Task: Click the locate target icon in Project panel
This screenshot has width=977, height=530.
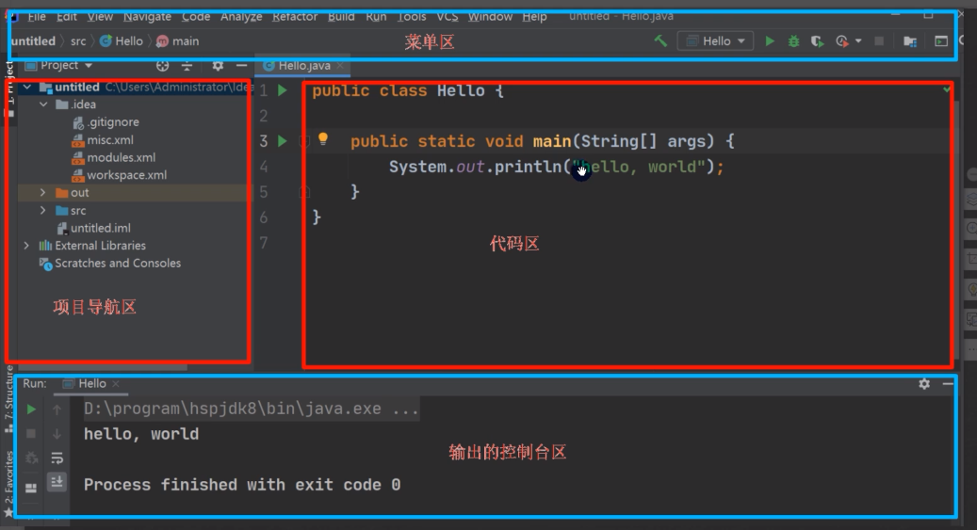Action: (163, 65)
